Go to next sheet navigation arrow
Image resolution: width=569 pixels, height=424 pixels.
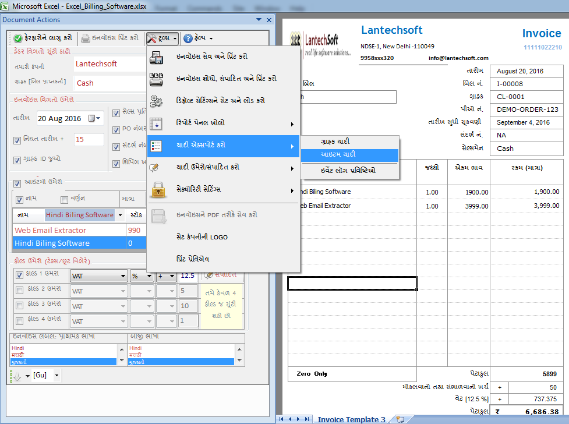(x=298, y=419)
